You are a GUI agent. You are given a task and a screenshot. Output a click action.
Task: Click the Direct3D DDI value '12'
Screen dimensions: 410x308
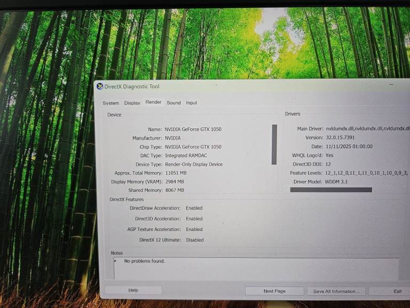(x=328, y=164)
